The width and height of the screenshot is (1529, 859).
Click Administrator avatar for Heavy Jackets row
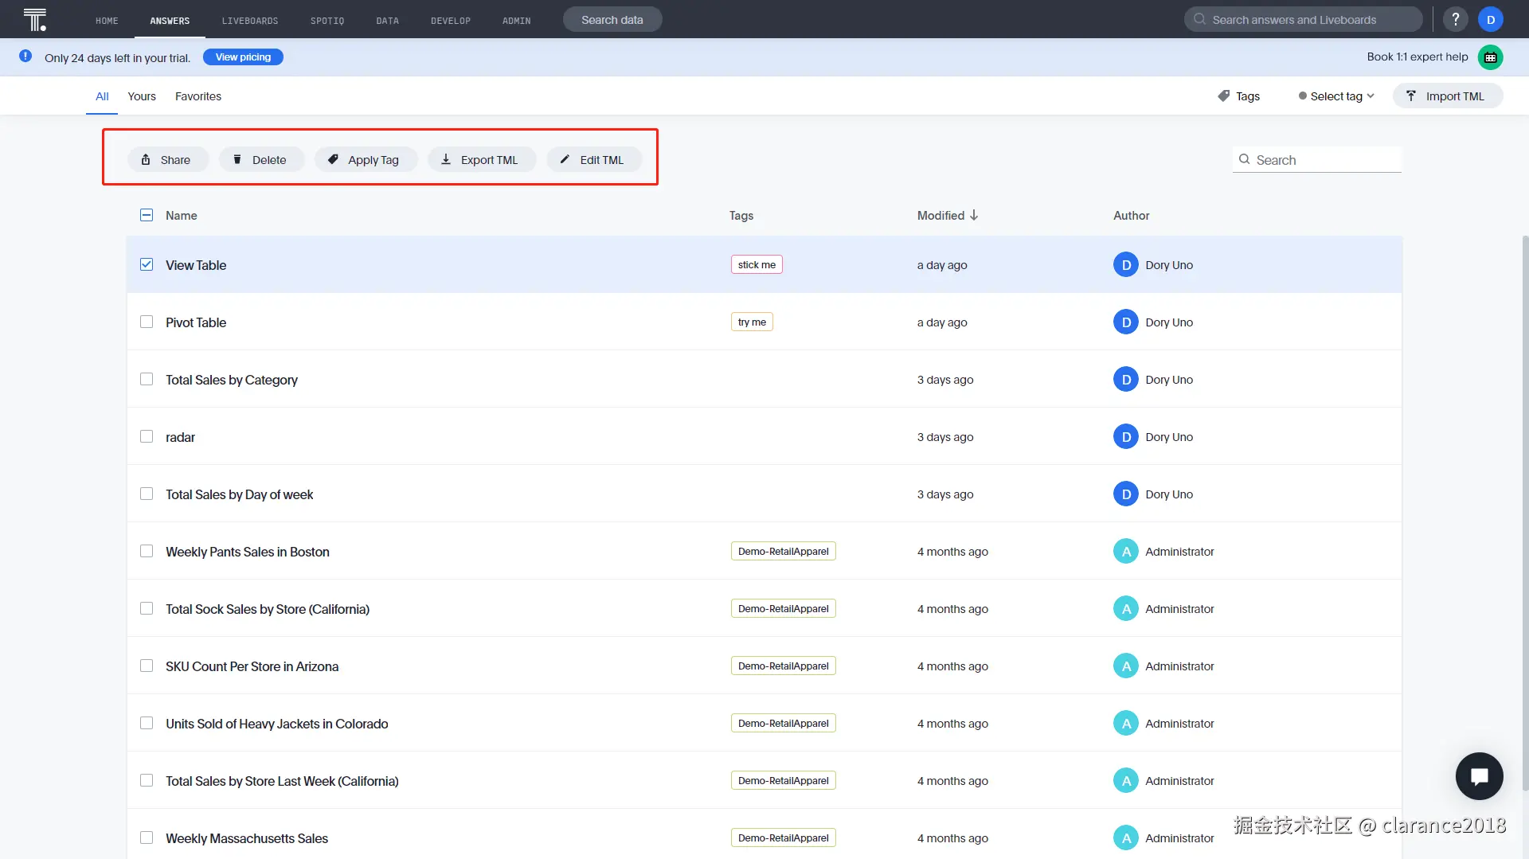[1126, 724]
